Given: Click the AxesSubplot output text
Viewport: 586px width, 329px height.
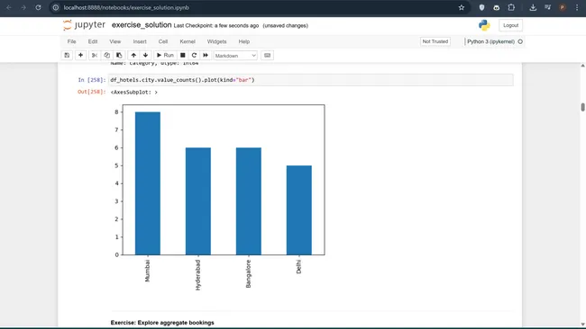Looking at the screenshot, I should pyautogui.click(x=134, y=92).
